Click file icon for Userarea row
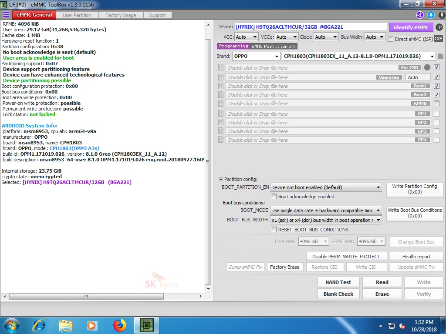Viewport: 446px width, 334px height. [x=221, y=77]
